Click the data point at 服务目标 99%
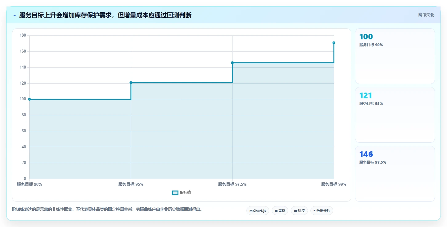Viewport: 447px width, 227px height. click(334, 43)
